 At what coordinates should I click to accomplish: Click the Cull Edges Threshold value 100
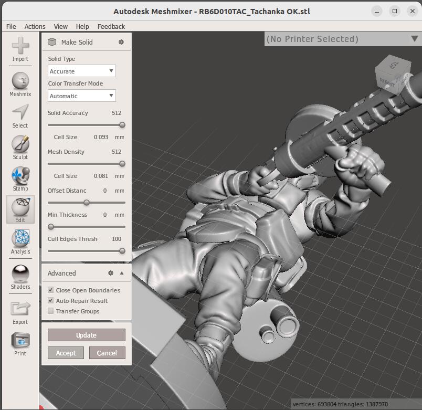pos(117,239)
